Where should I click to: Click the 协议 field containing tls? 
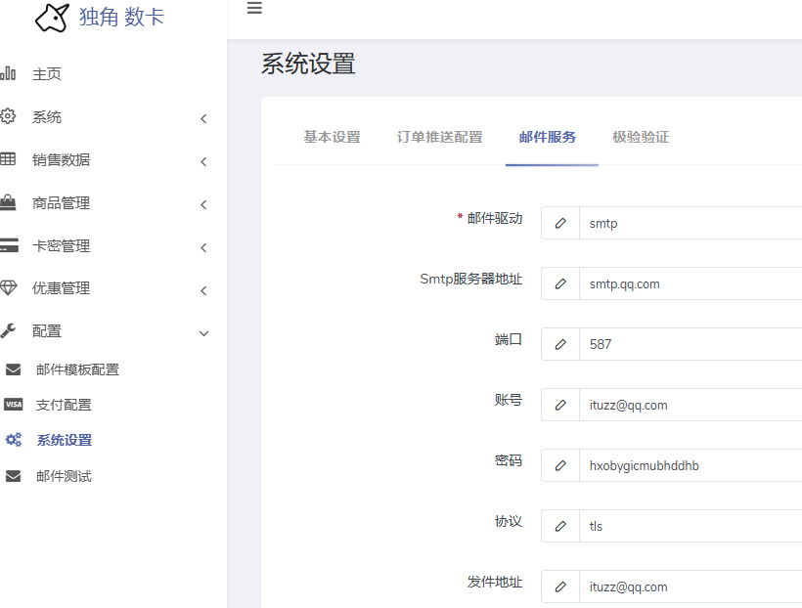(691, 526)
